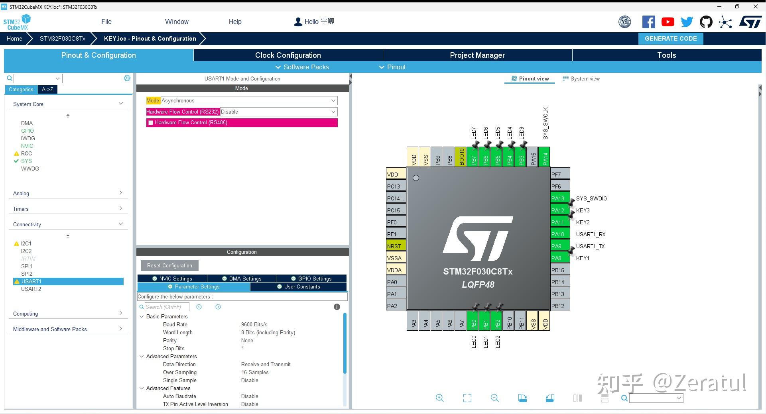This screenshot has width=766, height=414.
Task: Open the Facebook icon link
Action: (x=648, y=22)
